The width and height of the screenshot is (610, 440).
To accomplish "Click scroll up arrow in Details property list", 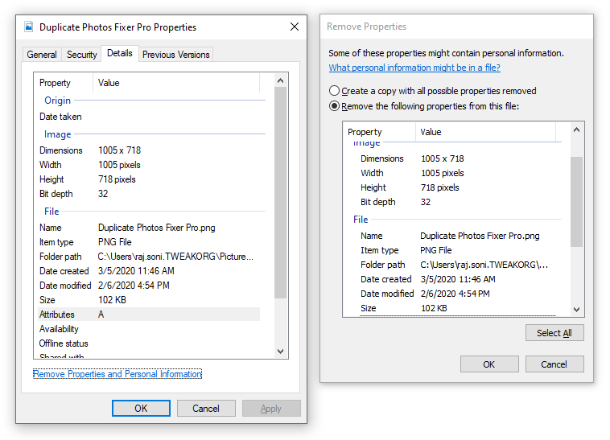I will [281, 81].
